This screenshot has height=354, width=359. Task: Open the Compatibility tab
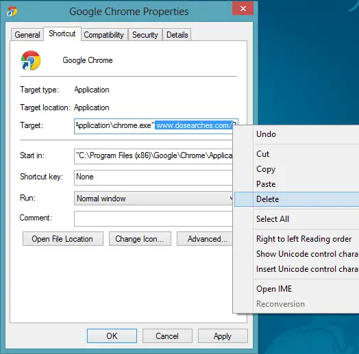click(103, 35)
